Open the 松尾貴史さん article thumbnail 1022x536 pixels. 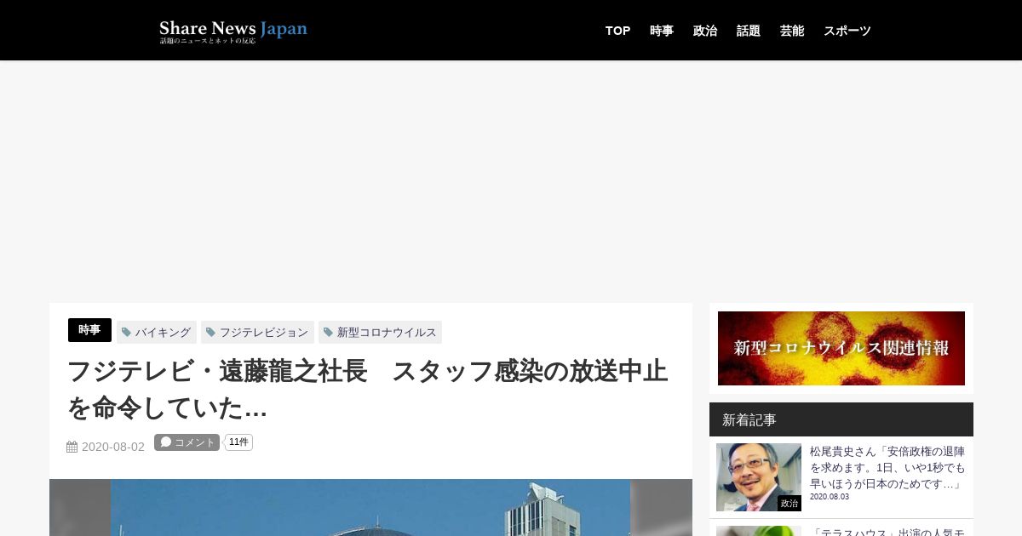(x=759, y=477)
